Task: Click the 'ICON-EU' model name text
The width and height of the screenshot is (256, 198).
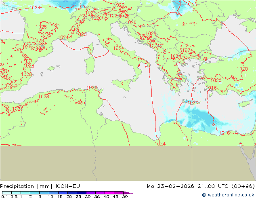Action: coord(68,186)
